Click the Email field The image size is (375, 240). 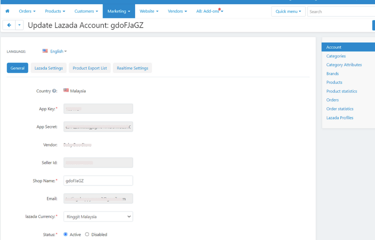pyautogui.click(x=98, y=199)
